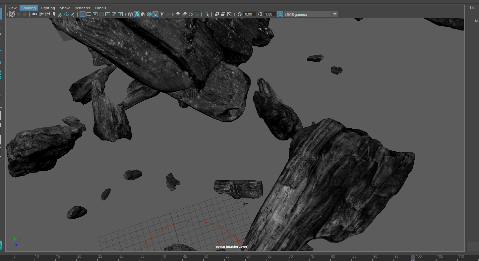
Task: Open the Show menu
Action: click(x=65, y=8)
